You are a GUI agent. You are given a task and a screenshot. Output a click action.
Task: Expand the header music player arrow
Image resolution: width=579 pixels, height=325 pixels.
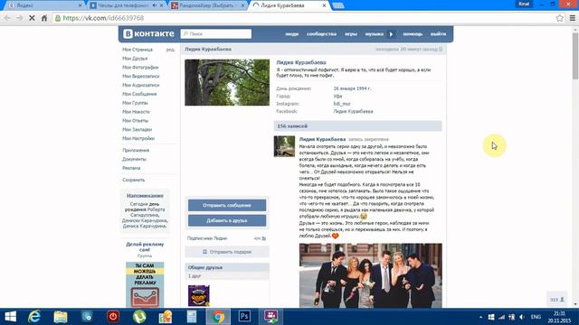coord(391,34)
